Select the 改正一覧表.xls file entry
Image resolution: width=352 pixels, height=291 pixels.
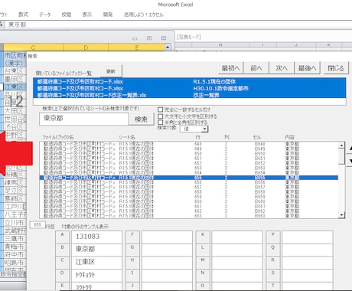tap(190, 95)
